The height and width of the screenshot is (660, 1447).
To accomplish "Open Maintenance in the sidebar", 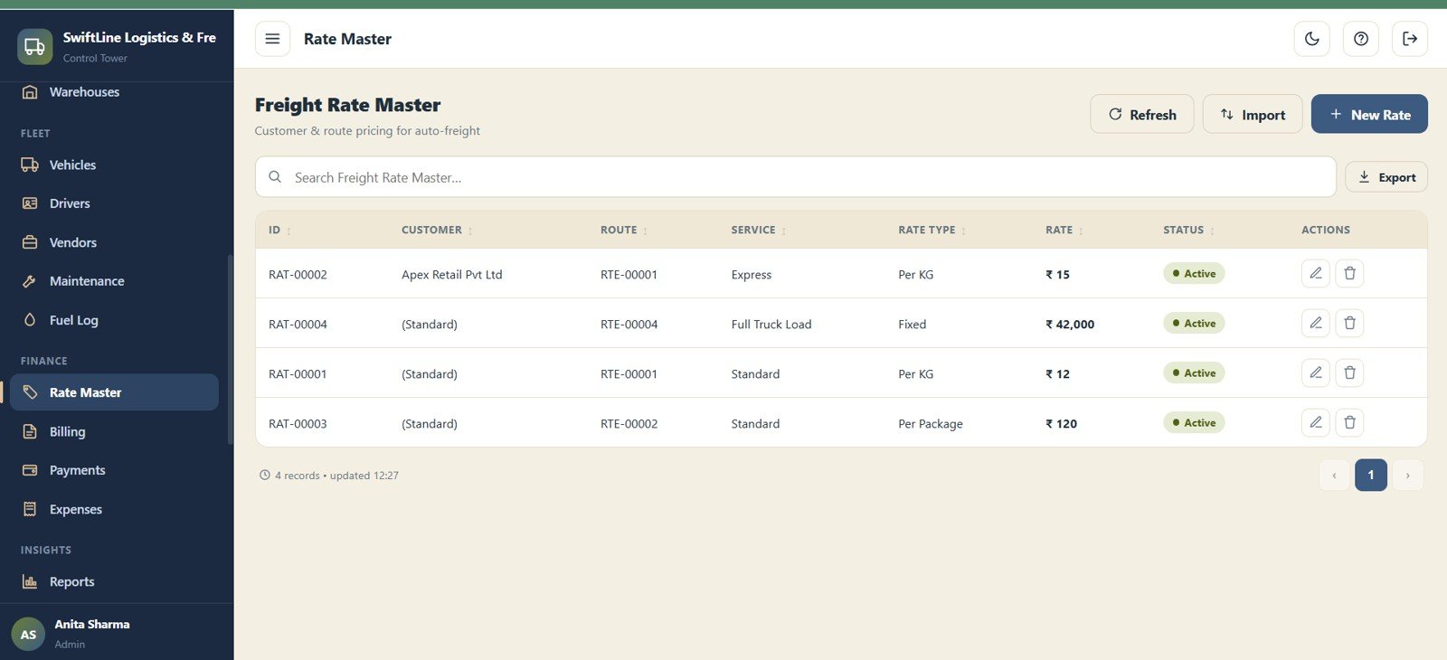I will point(114,281).
